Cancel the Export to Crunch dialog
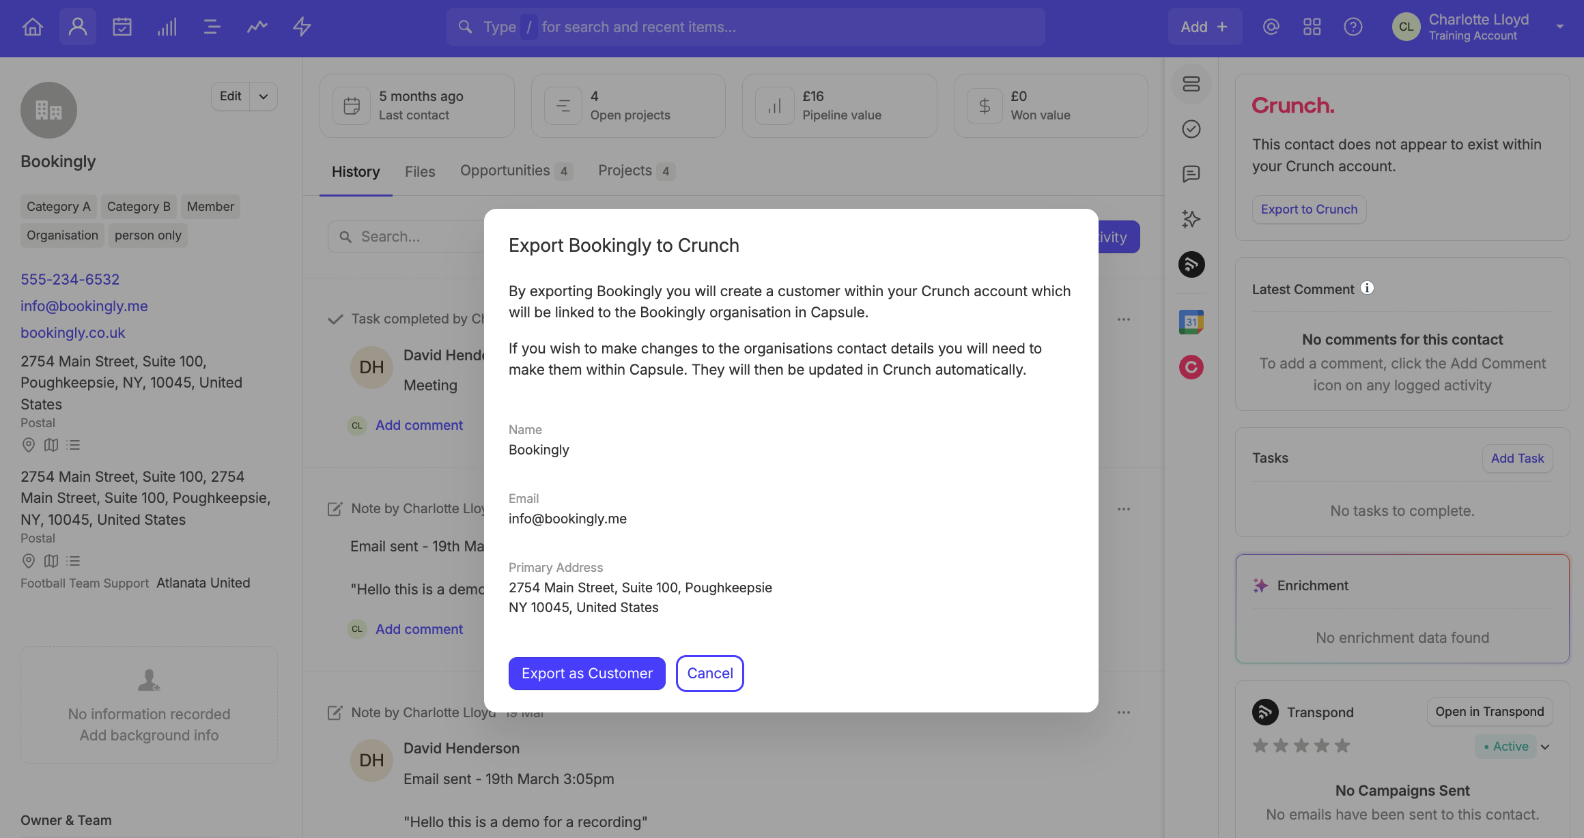This screenshot has width=1584, height=838. click(x=710, y=674)
